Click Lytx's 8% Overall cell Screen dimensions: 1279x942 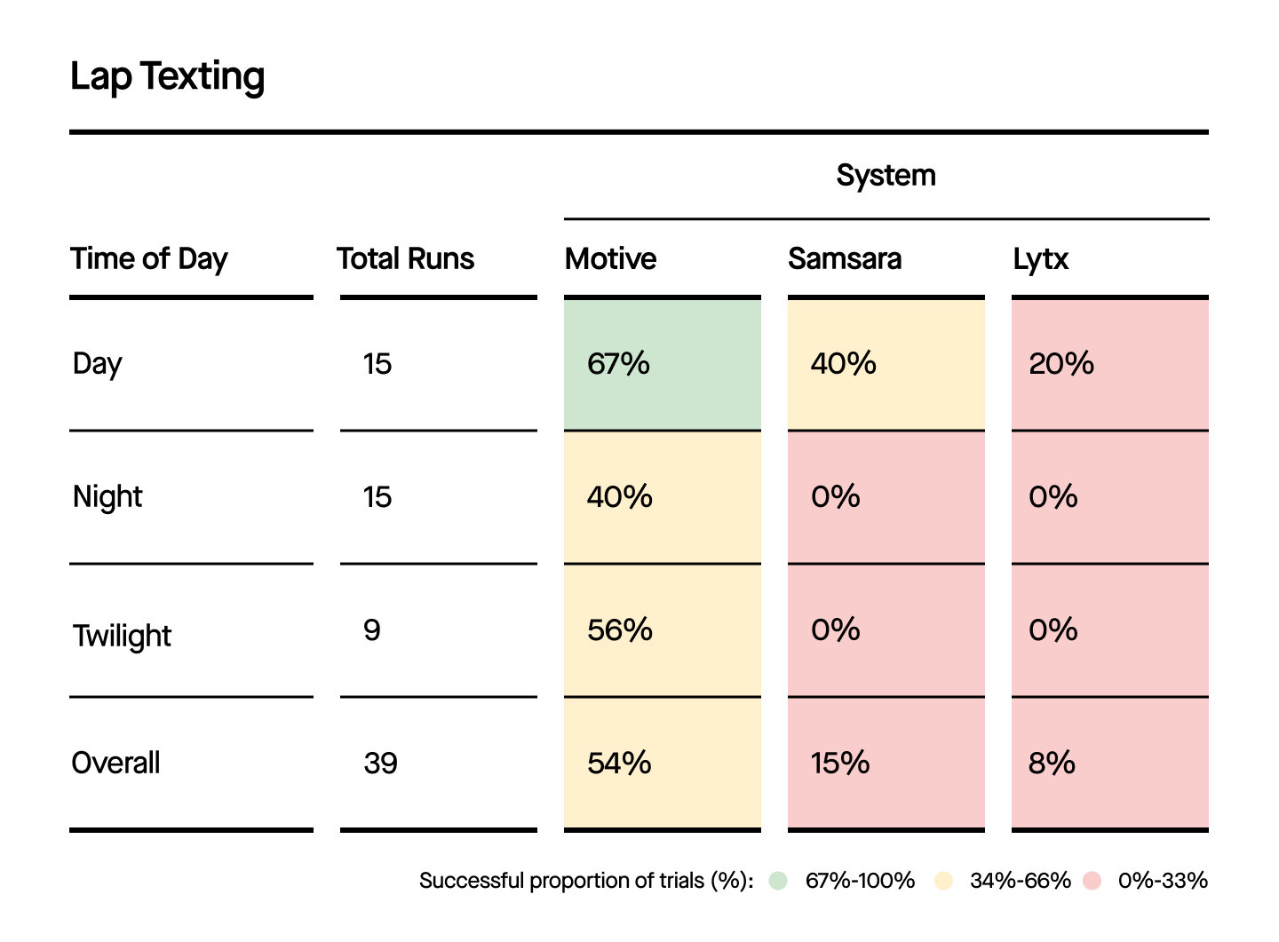click(1110, 764)
